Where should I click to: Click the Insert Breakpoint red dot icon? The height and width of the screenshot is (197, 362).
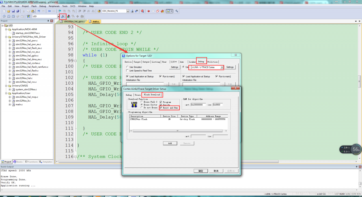coord(148,11)
